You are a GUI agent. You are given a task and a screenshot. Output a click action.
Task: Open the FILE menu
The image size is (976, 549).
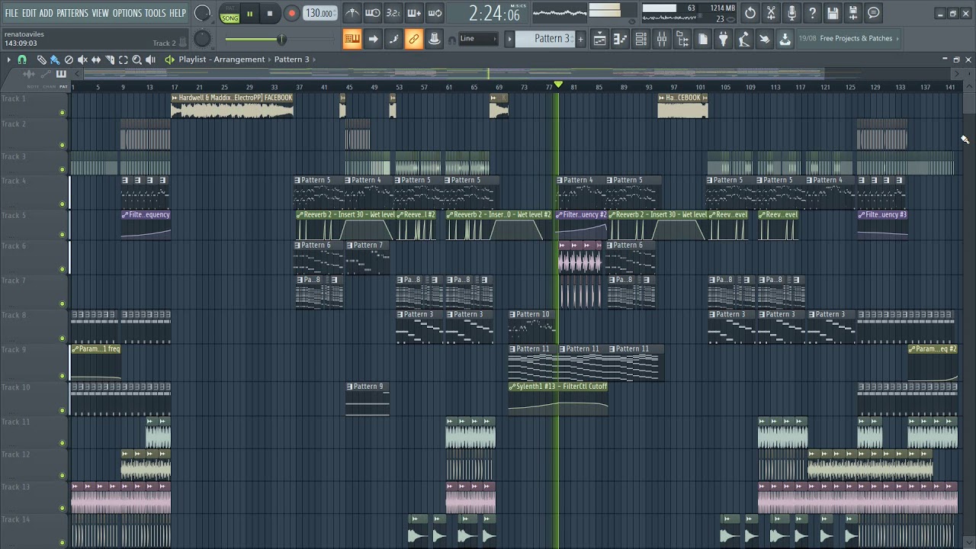pyautogui.click(x=11, y=13)
